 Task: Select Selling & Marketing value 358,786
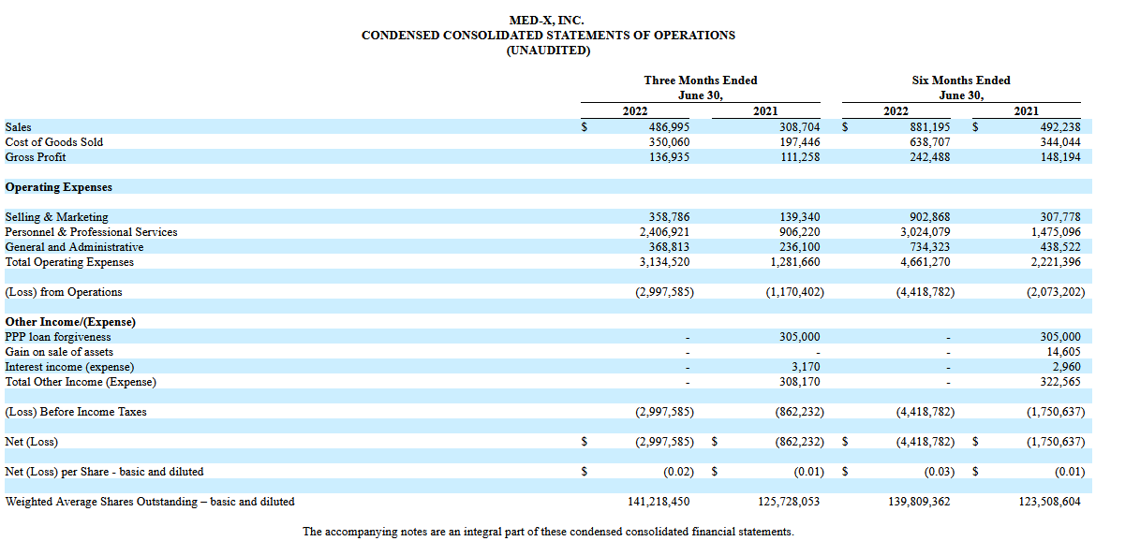pyautogui.click(x=669, y=217)
